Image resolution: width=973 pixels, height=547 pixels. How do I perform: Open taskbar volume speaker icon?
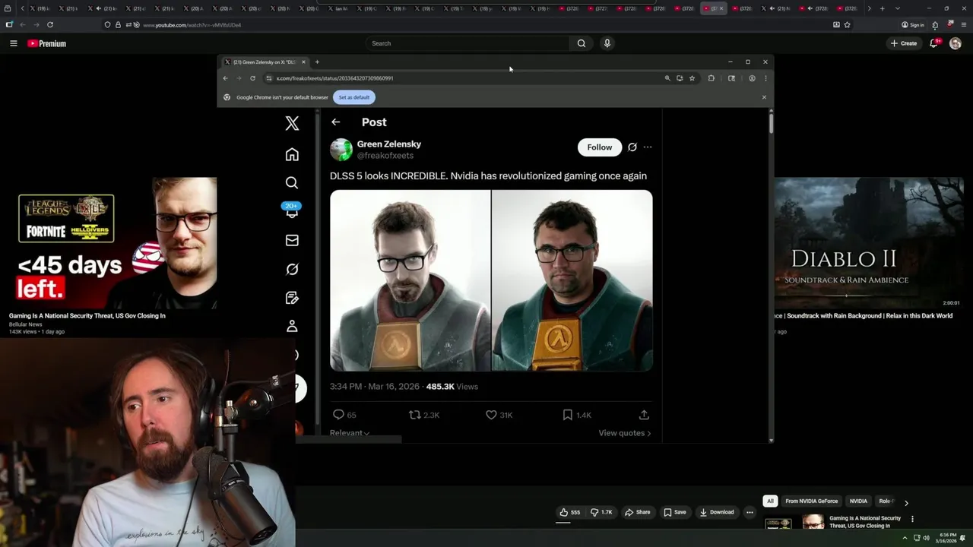coord(926,538)
